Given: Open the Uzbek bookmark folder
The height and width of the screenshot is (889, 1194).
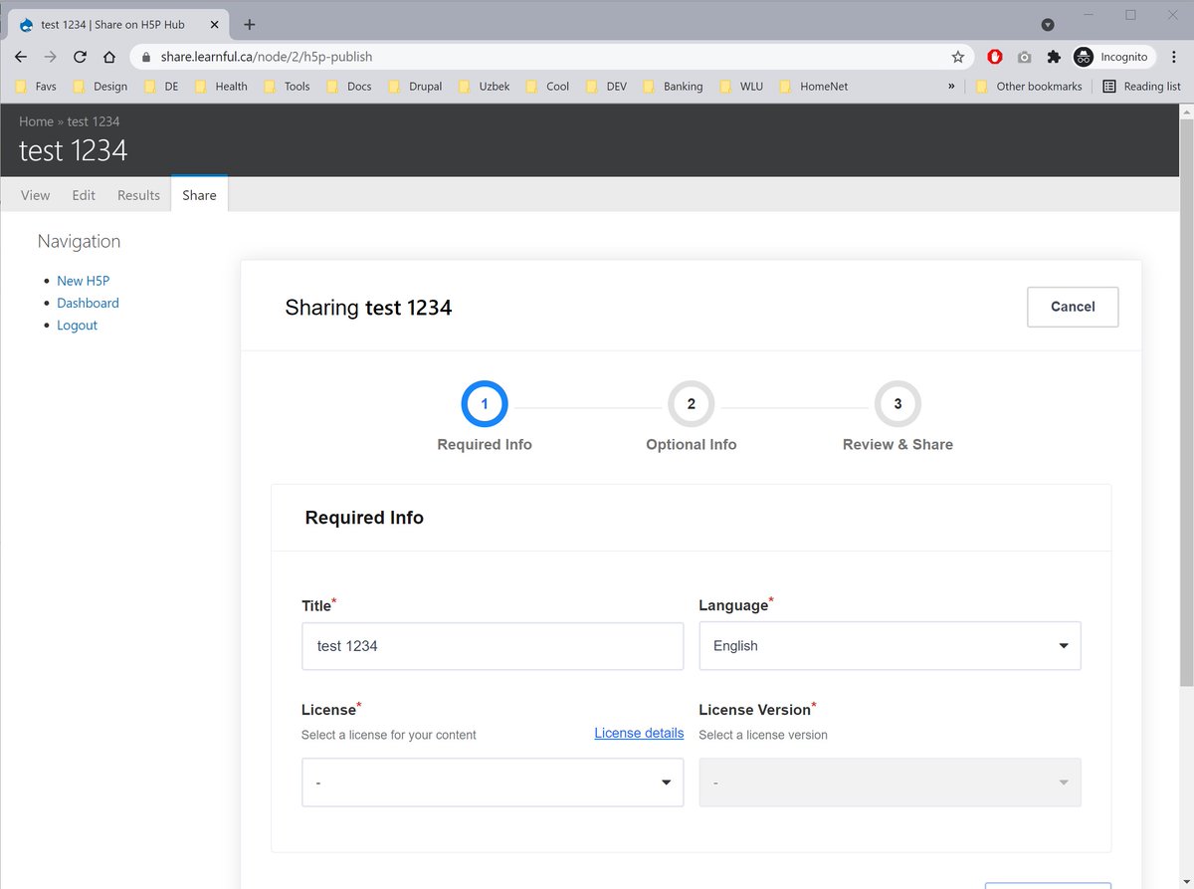Looking at the screenshot, I should click(485, 87).
